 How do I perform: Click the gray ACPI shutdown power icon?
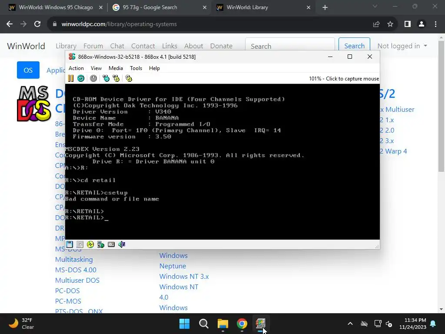pyautogui.click(x=93, y=78)
